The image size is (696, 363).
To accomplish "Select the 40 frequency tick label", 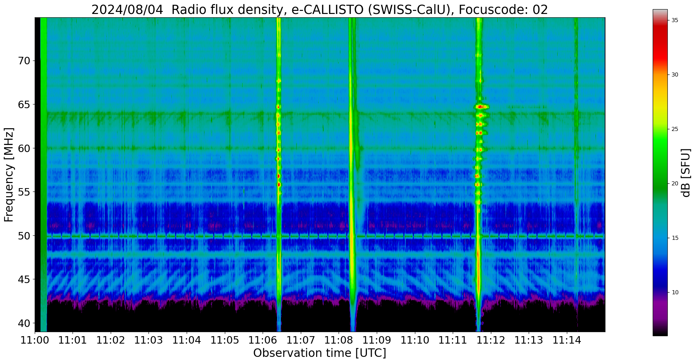I will point(24,323).
